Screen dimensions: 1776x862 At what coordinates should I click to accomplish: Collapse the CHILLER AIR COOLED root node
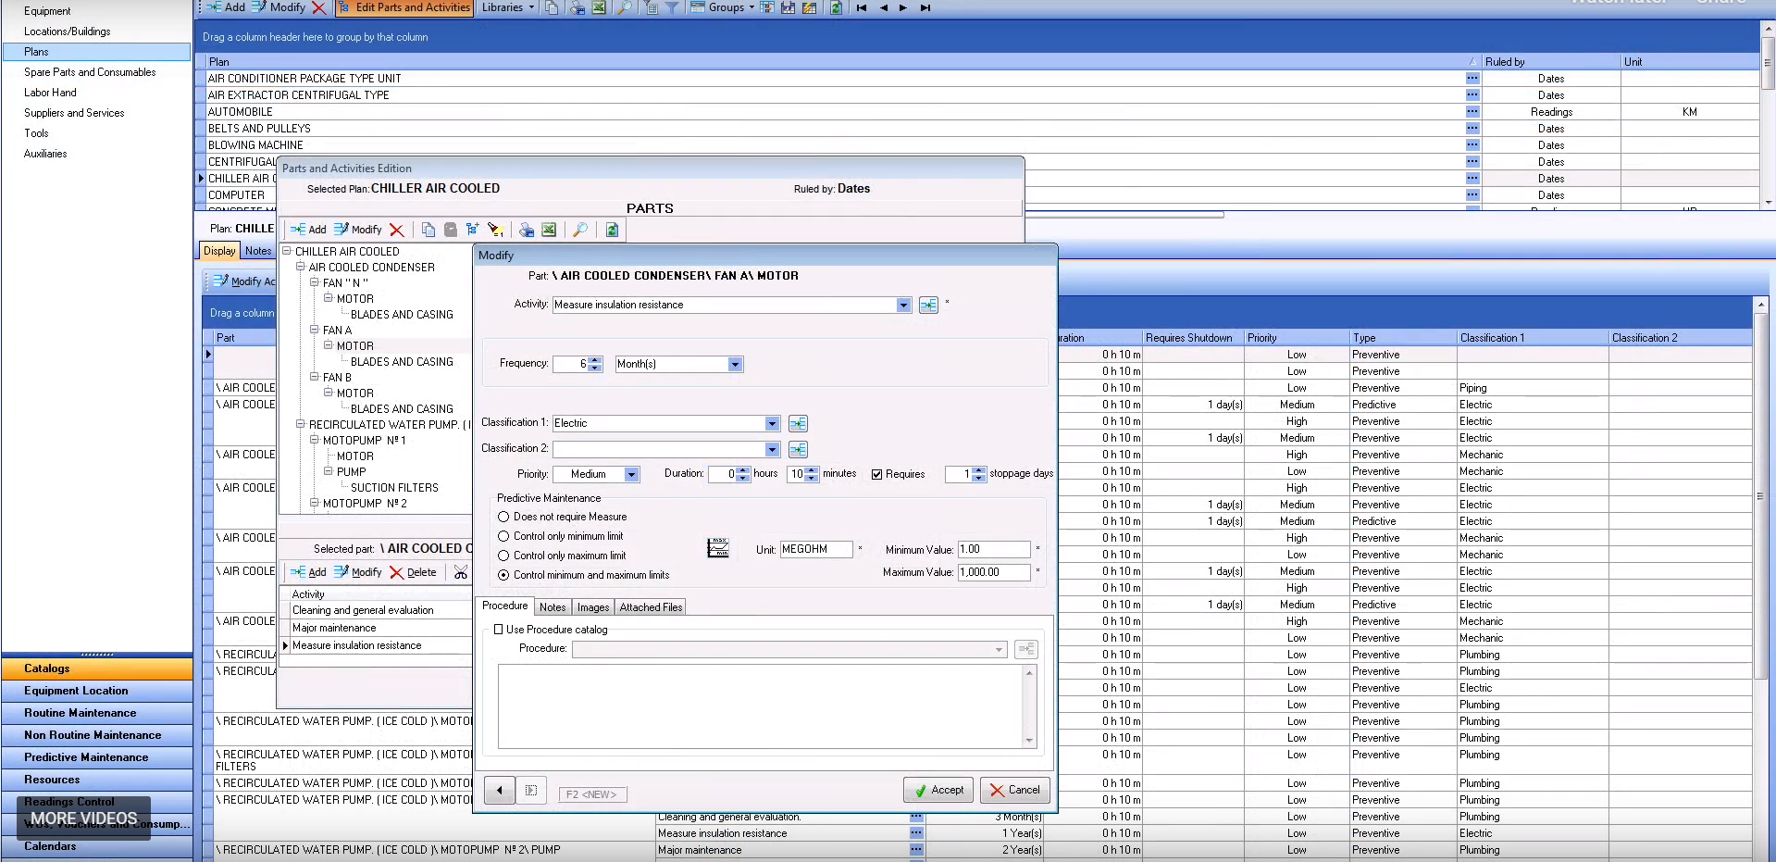point(287,251)
